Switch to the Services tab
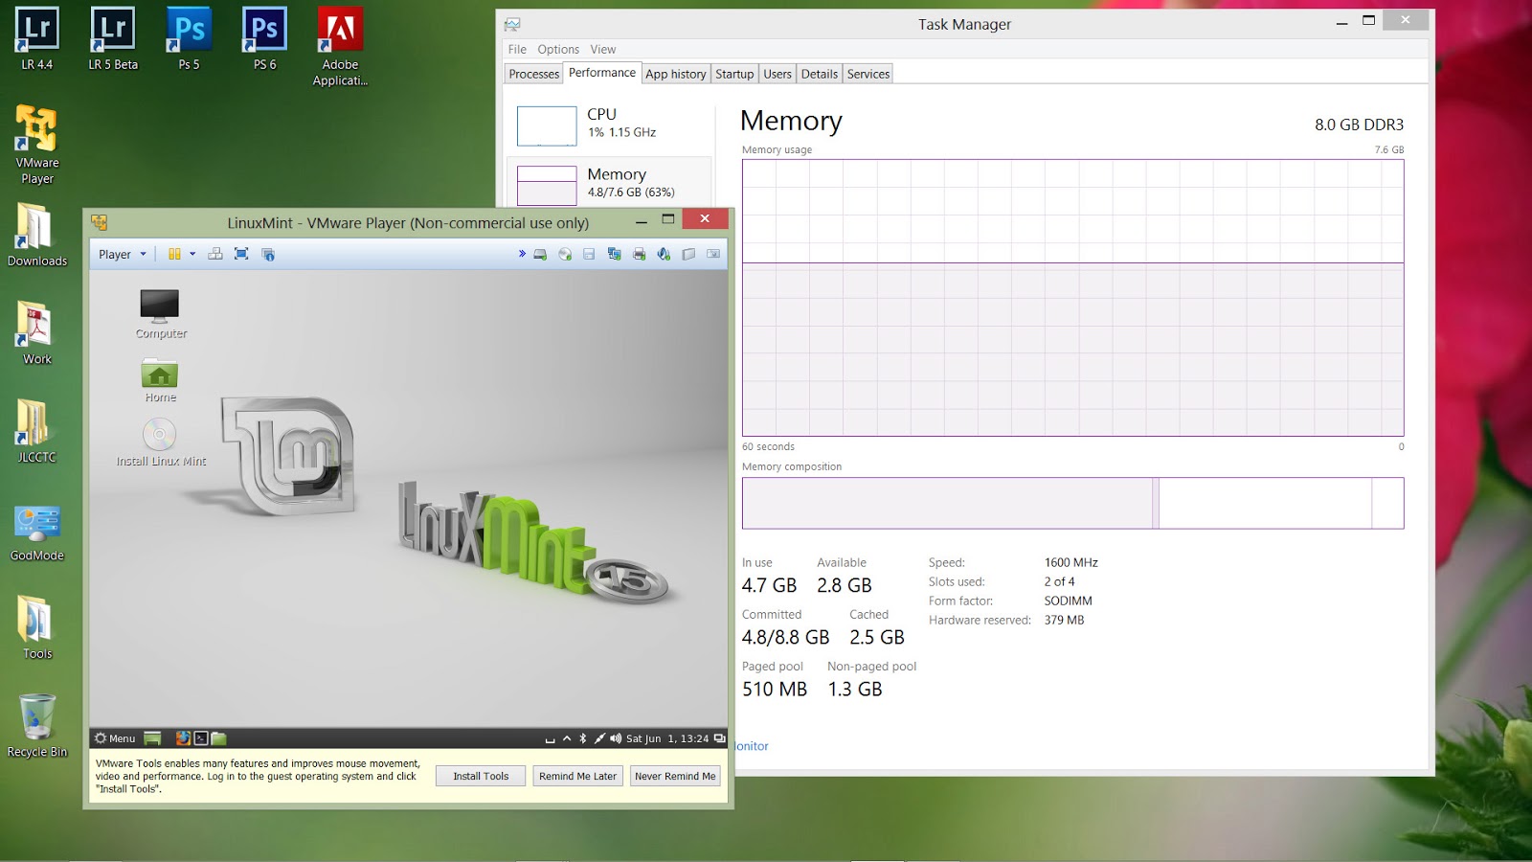 (868, 74)
